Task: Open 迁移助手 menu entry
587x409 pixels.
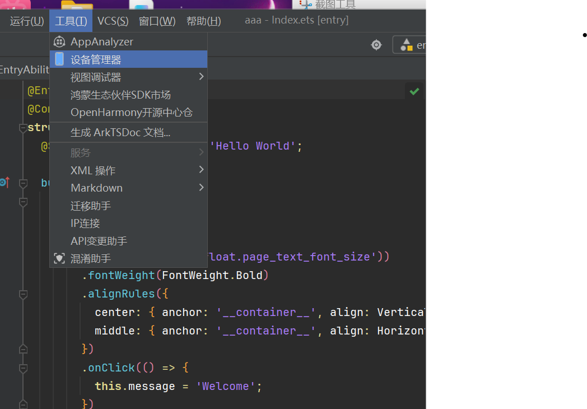Action: pos(128,206)
